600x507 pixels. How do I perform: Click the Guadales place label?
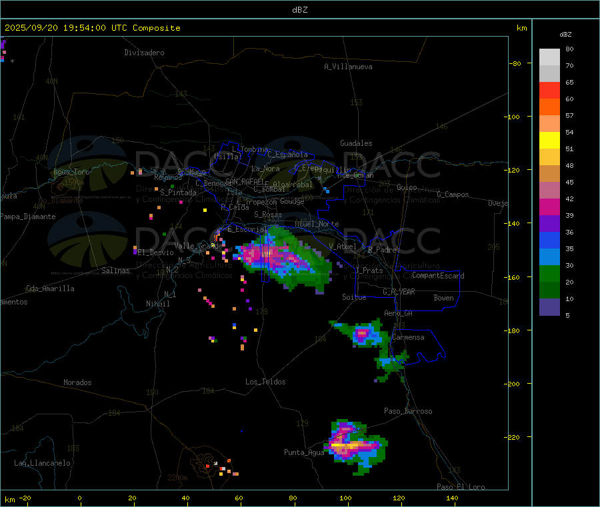coord(356,143)
